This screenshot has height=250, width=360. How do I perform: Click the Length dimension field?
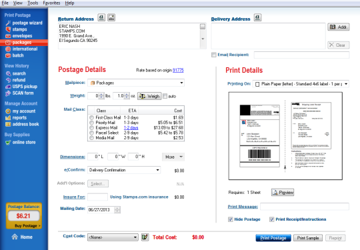click(x=93, y=157)
